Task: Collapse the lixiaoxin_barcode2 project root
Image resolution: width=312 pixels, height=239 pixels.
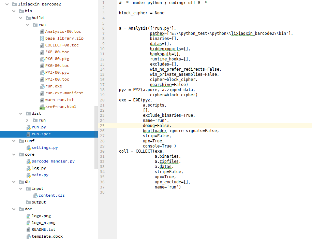Action: (x=7, y=4)
